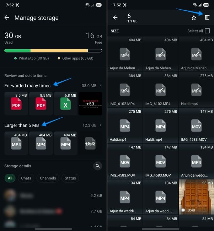
Task: Go back from Manage storage screen
Action: [7, 18]
